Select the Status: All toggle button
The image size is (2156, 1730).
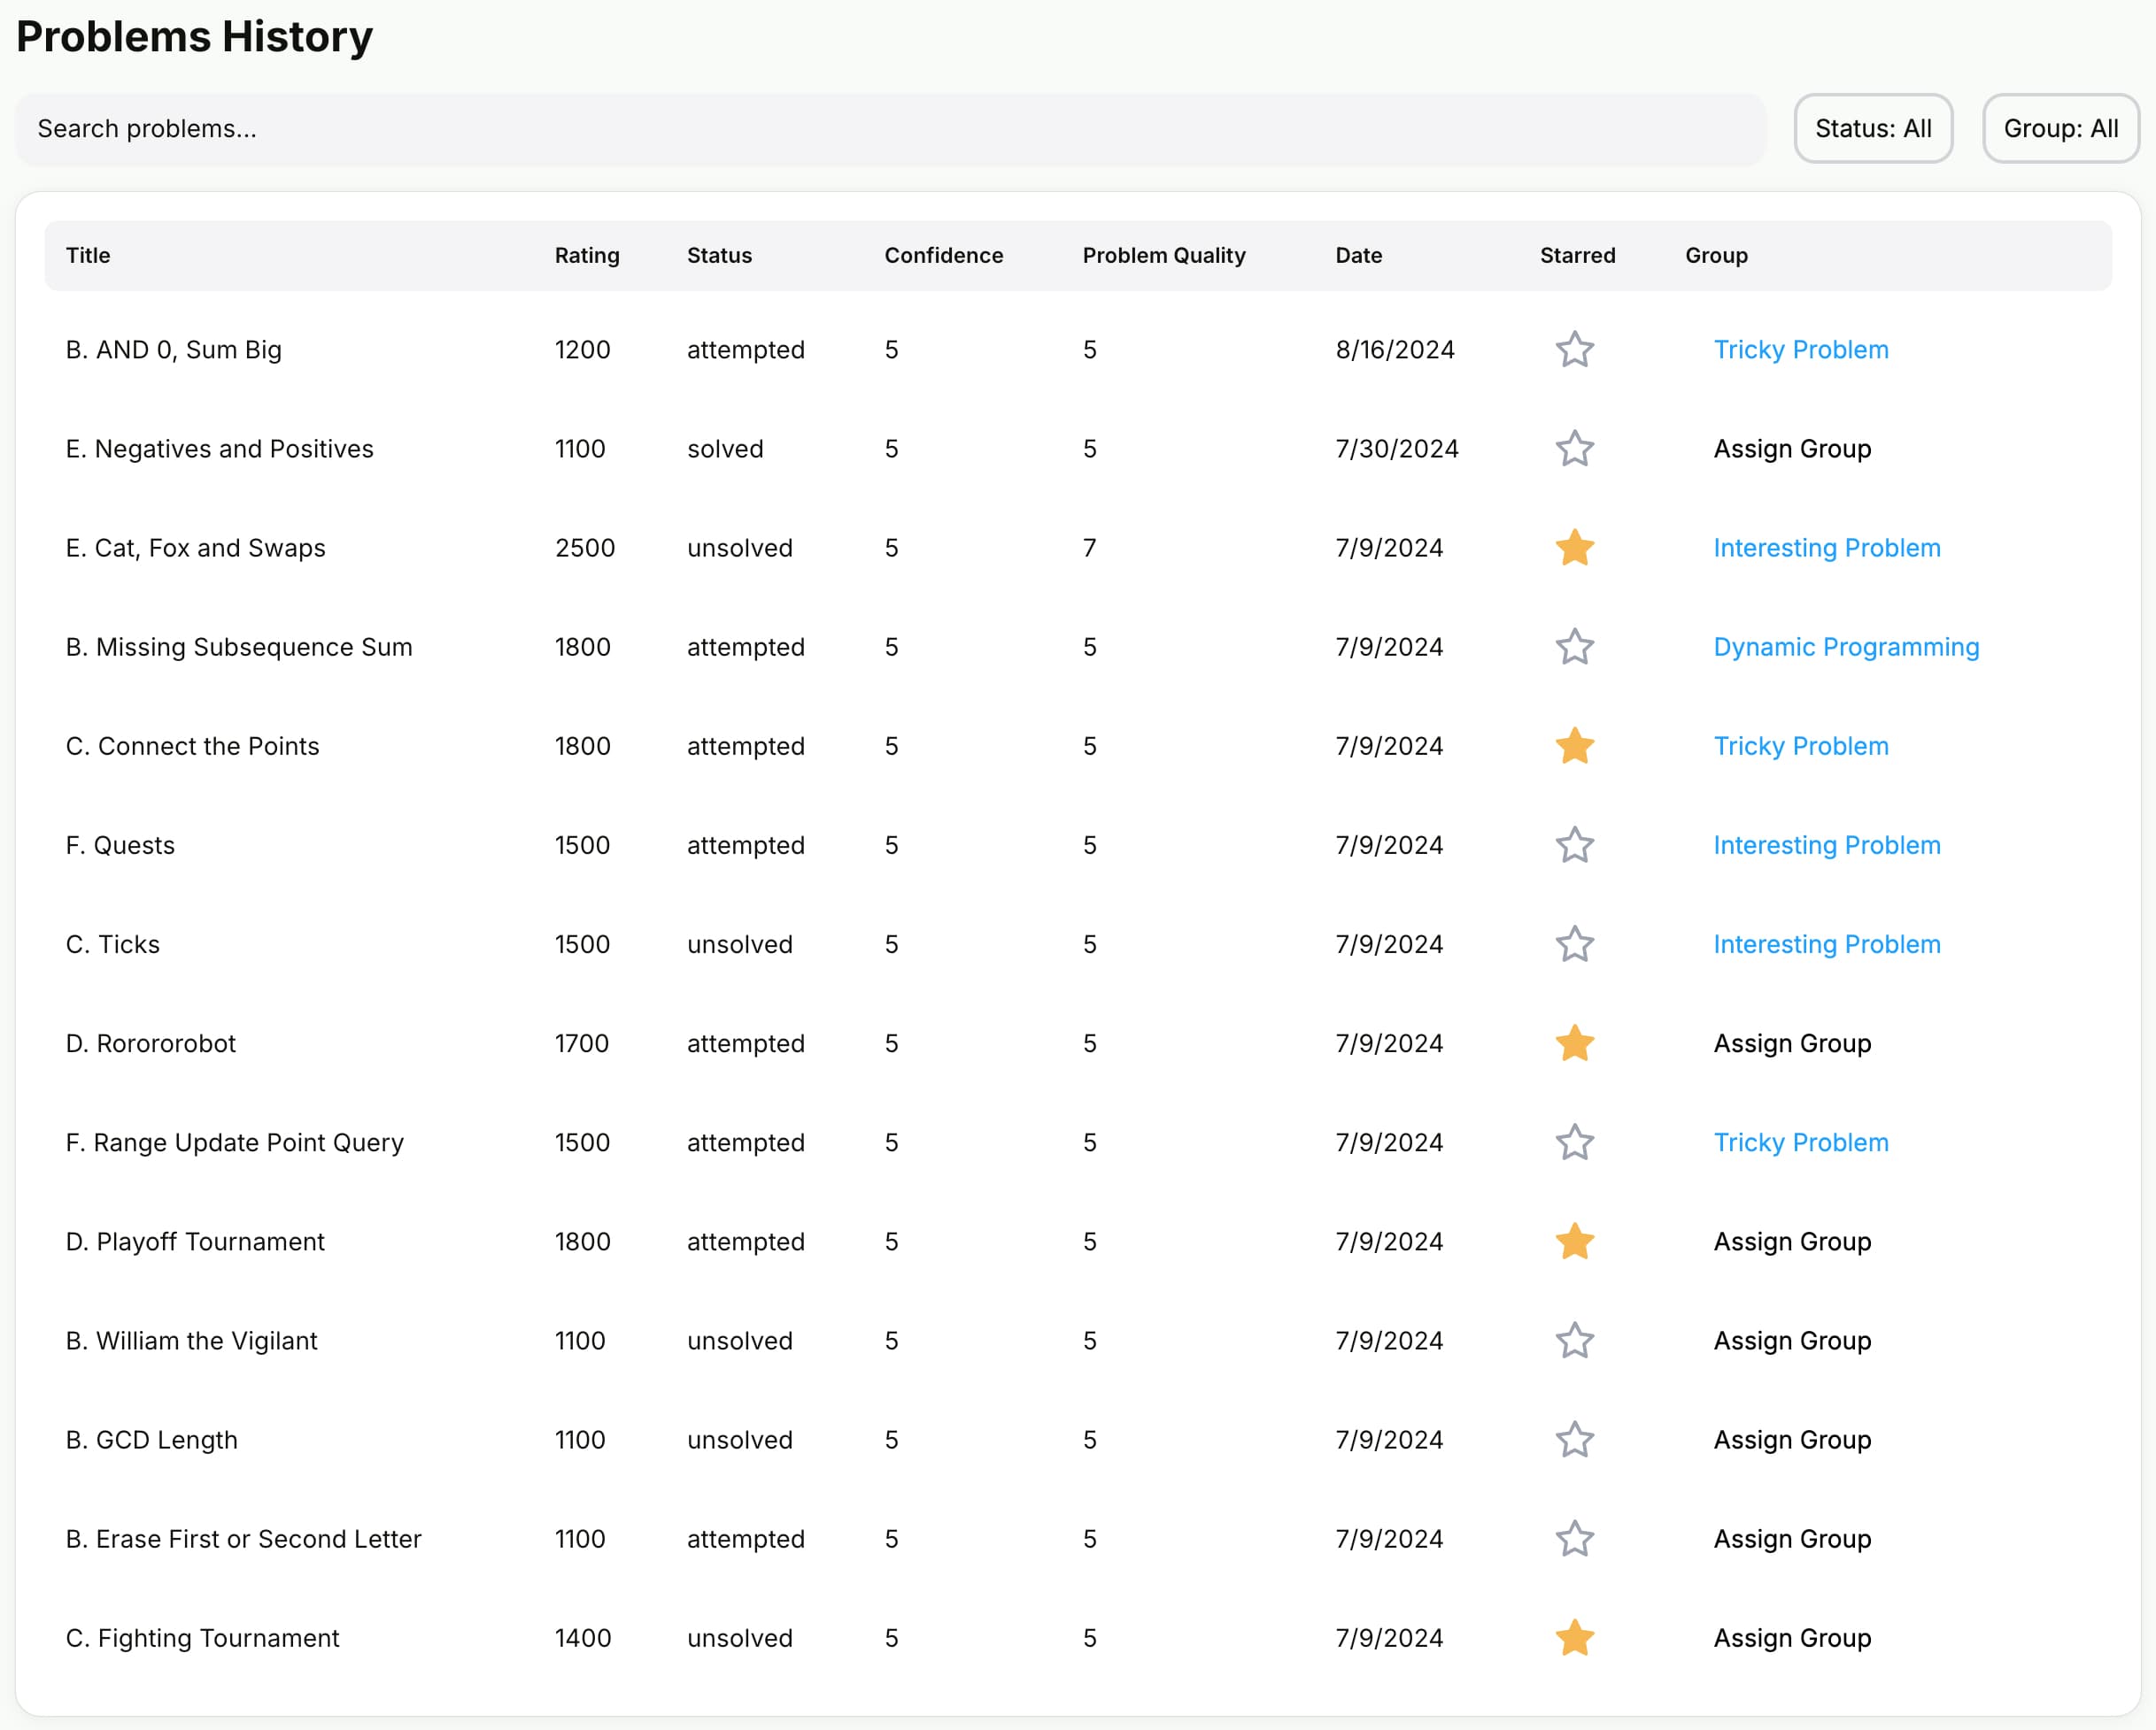(x=1874, y=127)
